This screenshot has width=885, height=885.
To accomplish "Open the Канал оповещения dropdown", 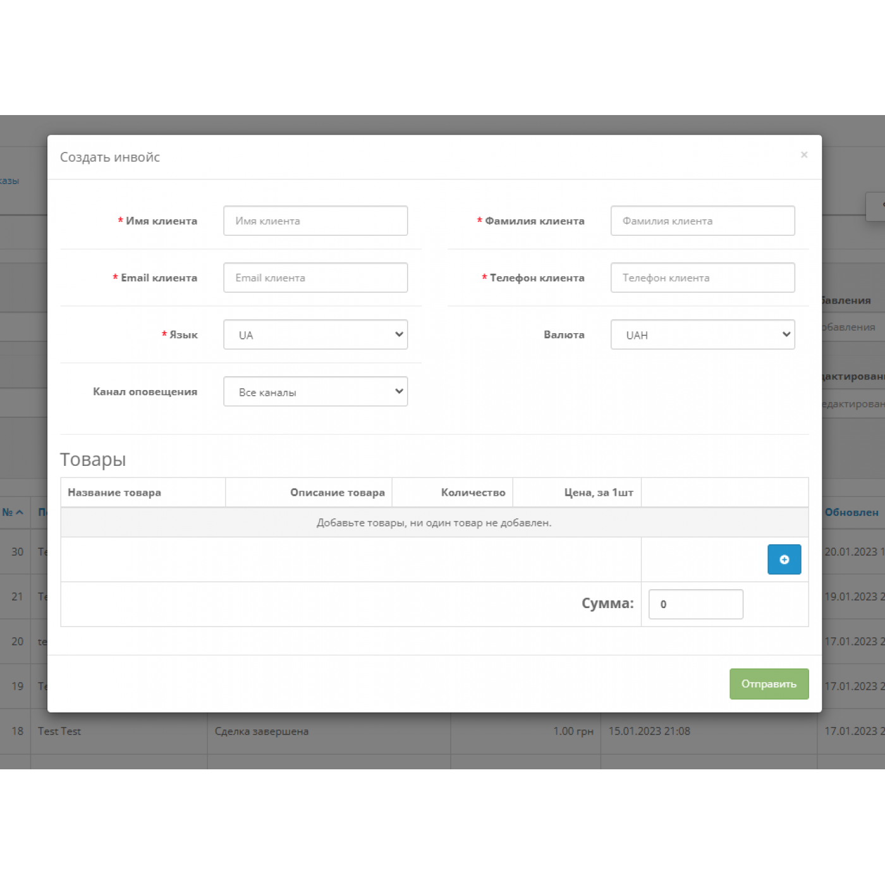I will (315, 391).
